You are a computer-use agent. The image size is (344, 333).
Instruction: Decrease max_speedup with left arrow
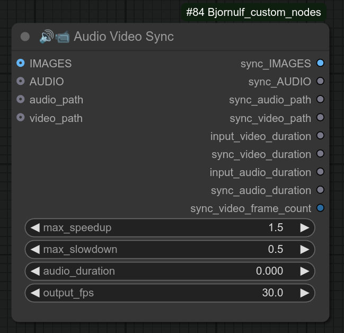[x=35, y=227]
